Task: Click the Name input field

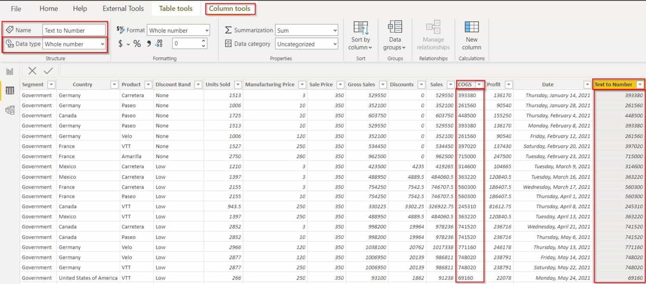Action: pyautogui.click(x=74, y=30)
